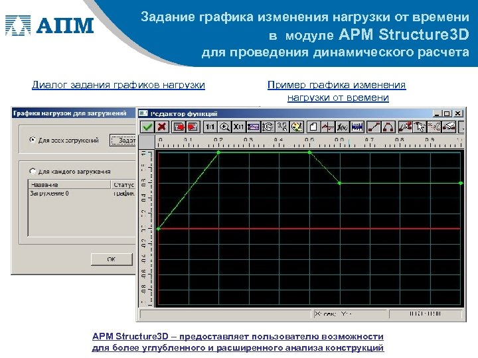Click the blue table of values icon
The height and width of the screenshot is (358, 478).
pos(357,127)
